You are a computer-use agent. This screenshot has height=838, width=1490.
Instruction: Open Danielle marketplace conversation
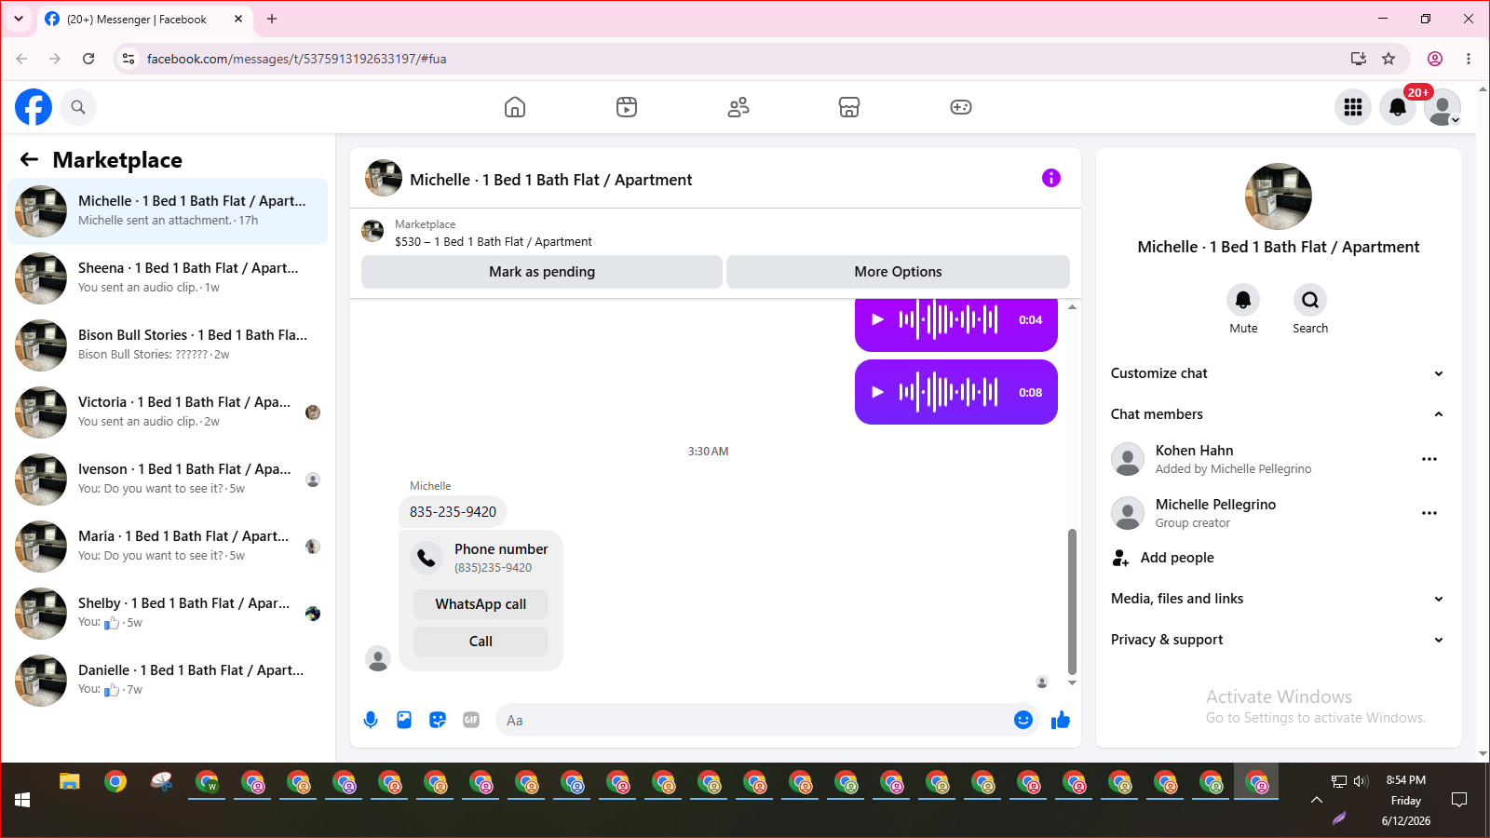point(168,681)
